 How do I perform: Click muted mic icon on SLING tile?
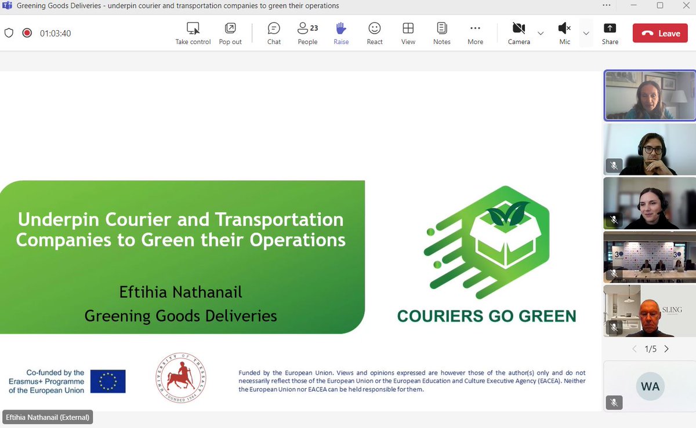[614, 327]
